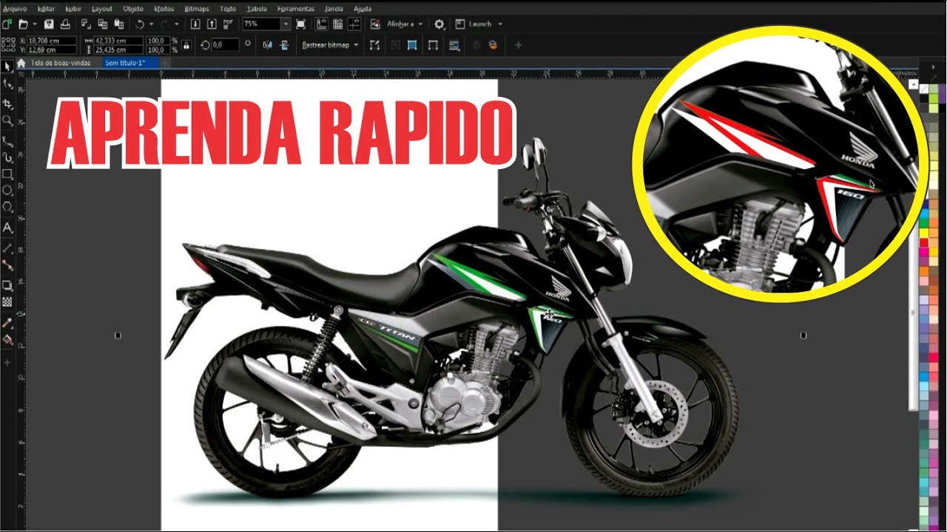Select the Color Eyedropper tool

coord(7,323)
